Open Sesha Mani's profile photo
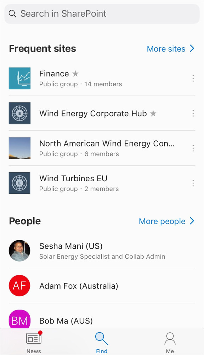Image resolution: width=204 pixels, height=355 pixels. (x=19, y=251)
